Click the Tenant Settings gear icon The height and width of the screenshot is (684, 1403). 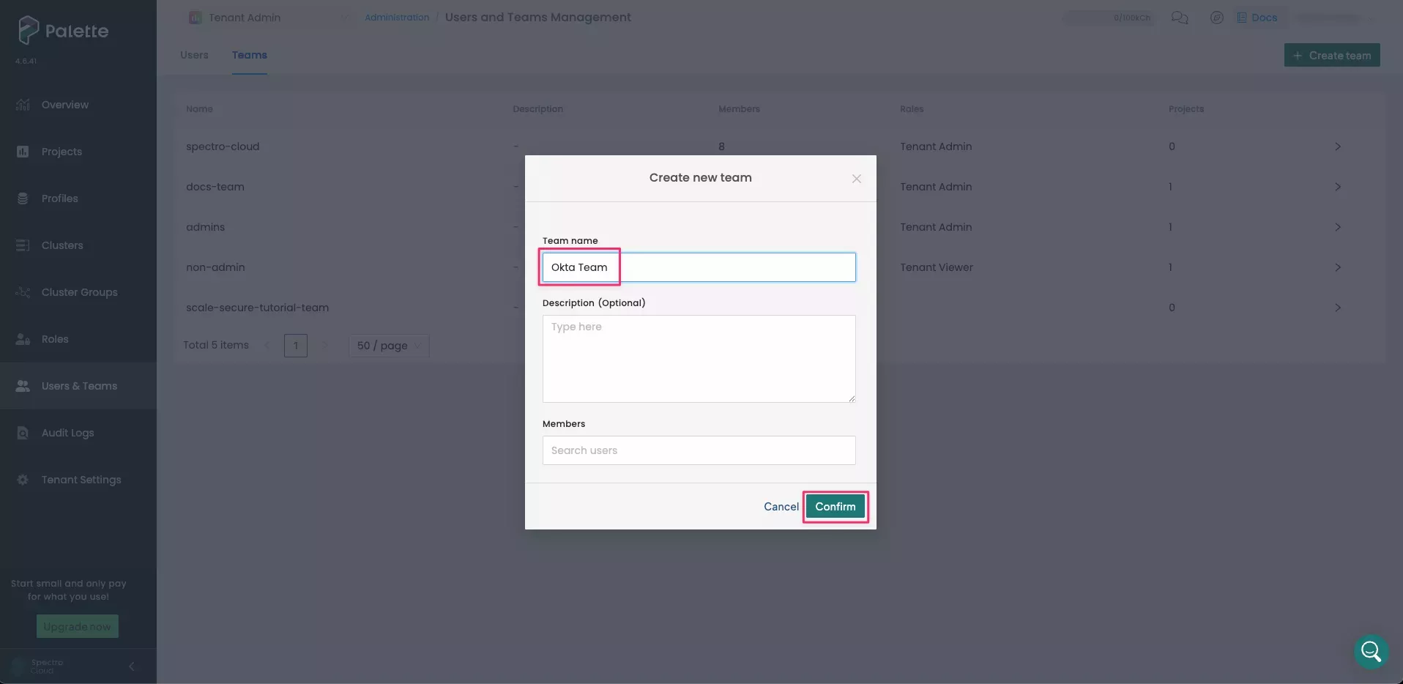23,480
